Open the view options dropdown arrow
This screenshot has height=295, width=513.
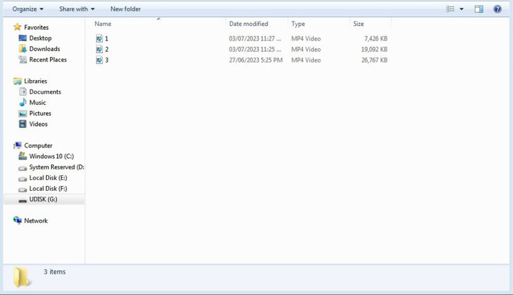(x=461, y=9)
